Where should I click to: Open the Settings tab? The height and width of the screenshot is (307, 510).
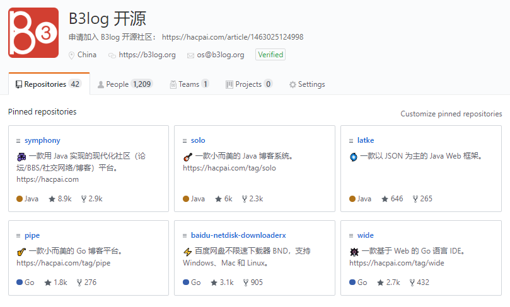tap(307, 84)
